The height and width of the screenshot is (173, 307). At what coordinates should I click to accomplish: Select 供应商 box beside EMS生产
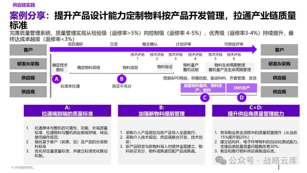pyautogui.click(x=279, y=92)
